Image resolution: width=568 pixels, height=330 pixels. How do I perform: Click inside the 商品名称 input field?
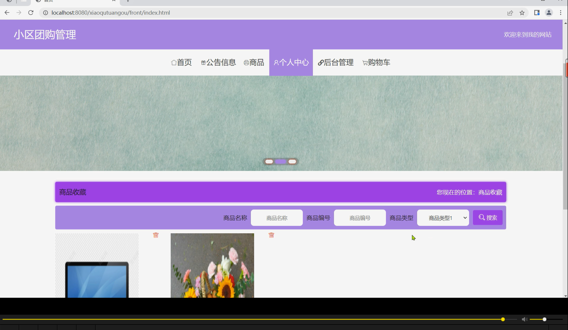(x=277, y=217)
